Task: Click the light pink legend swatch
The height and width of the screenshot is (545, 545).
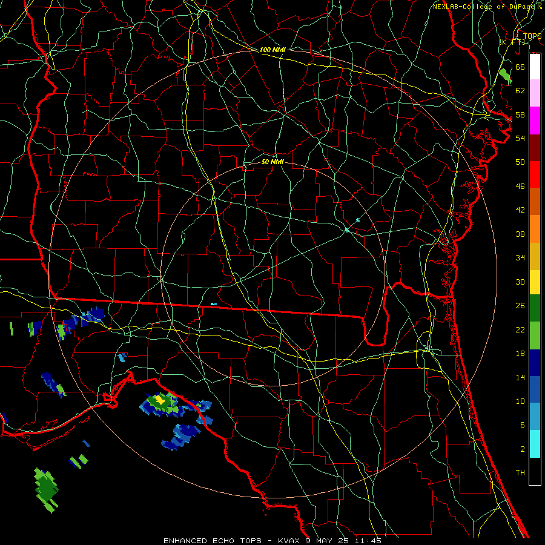Action: point(535,93)
